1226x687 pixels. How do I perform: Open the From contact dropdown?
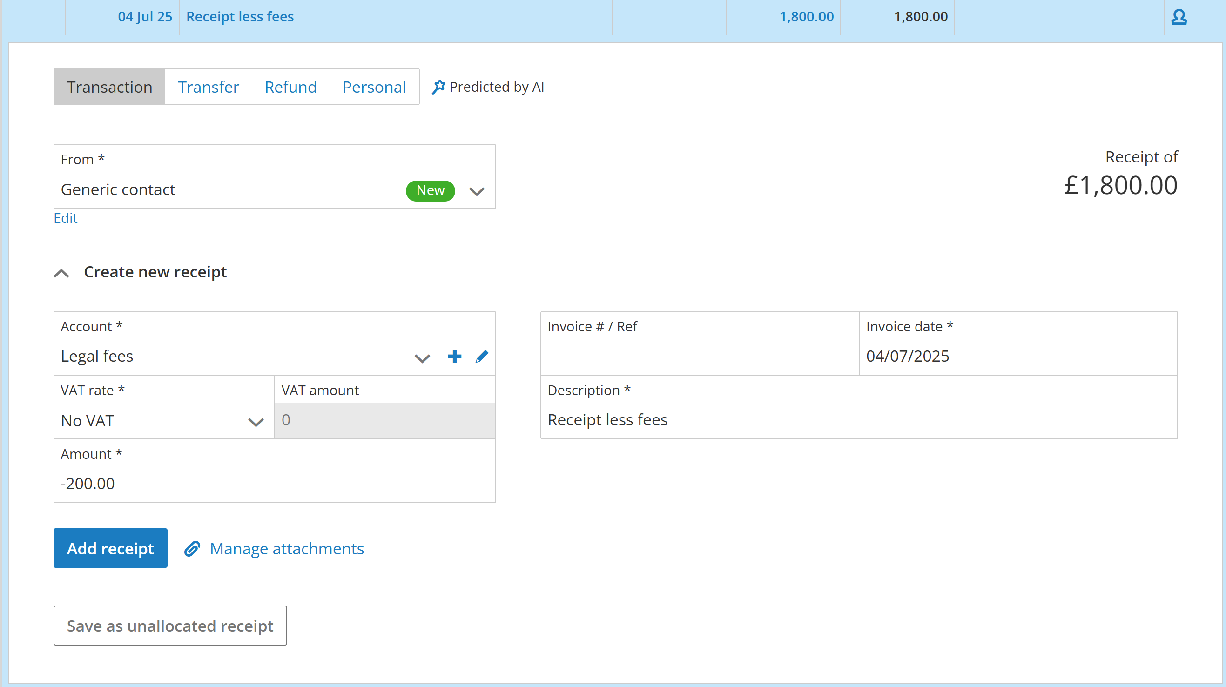477,191
